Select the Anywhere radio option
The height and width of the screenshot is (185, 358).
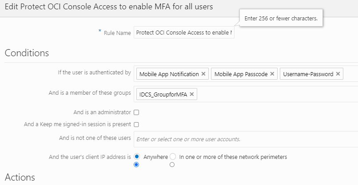pos(137,157)
